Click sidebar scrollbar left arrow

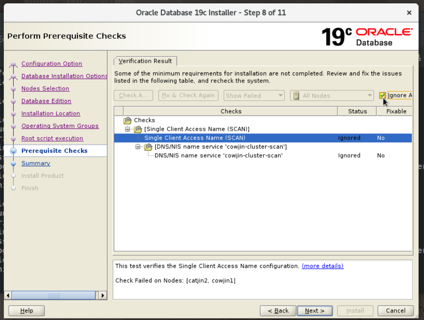8,295
